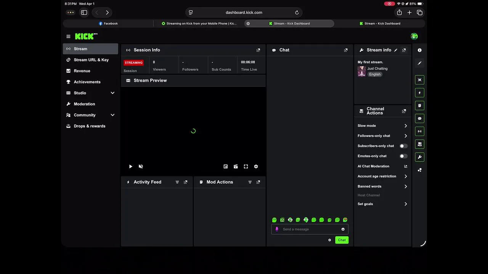Go to the Revenue page

pyautogui.click(x=90, y=71)
